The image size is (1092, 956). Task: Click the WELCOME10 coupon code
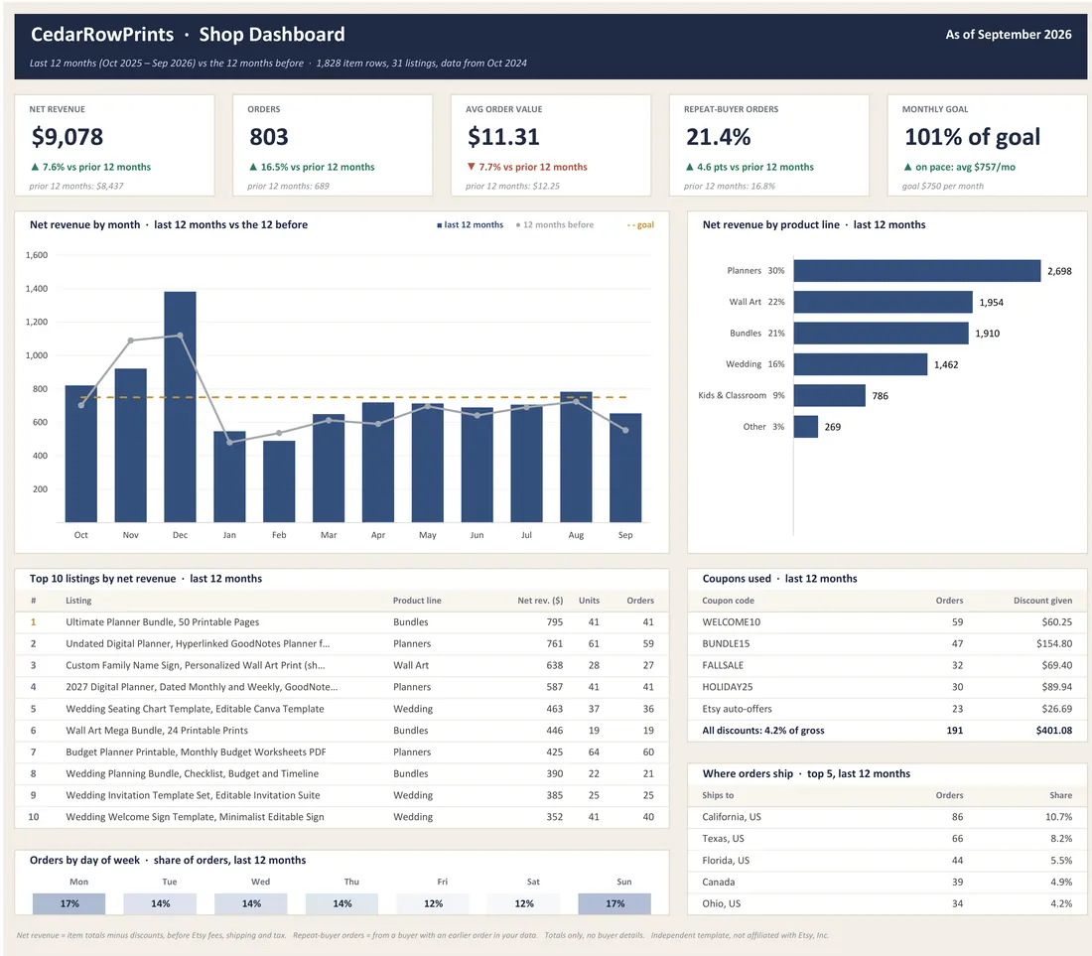[732, 622]
